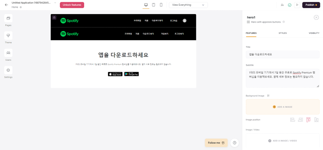
Task: Click the Unlock features button
Action: point(72,5)
